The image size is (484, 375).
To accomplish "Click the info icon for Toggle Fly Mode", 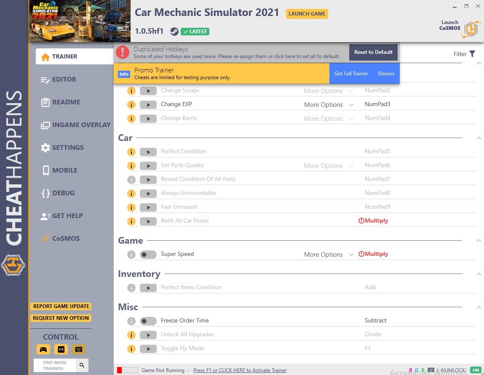I will (131, 349).
